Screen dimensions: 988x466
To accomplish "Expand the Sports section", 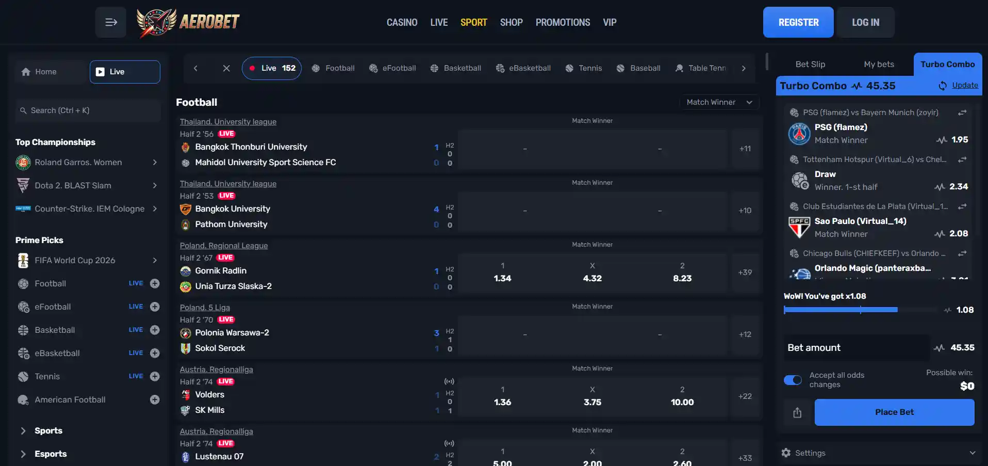I will [23, 431].
